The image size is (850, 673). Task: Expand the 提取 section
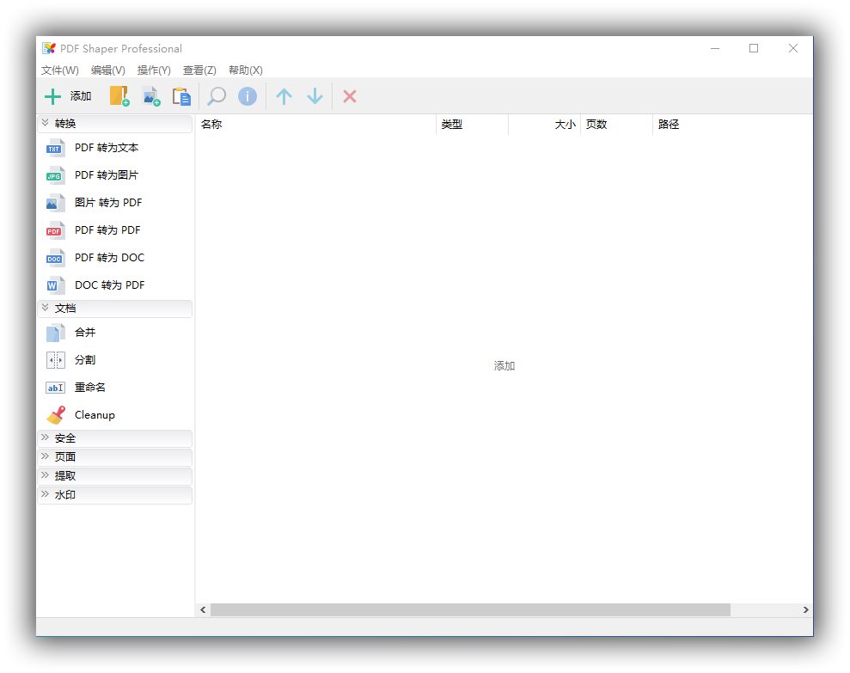tap(115, 476)
